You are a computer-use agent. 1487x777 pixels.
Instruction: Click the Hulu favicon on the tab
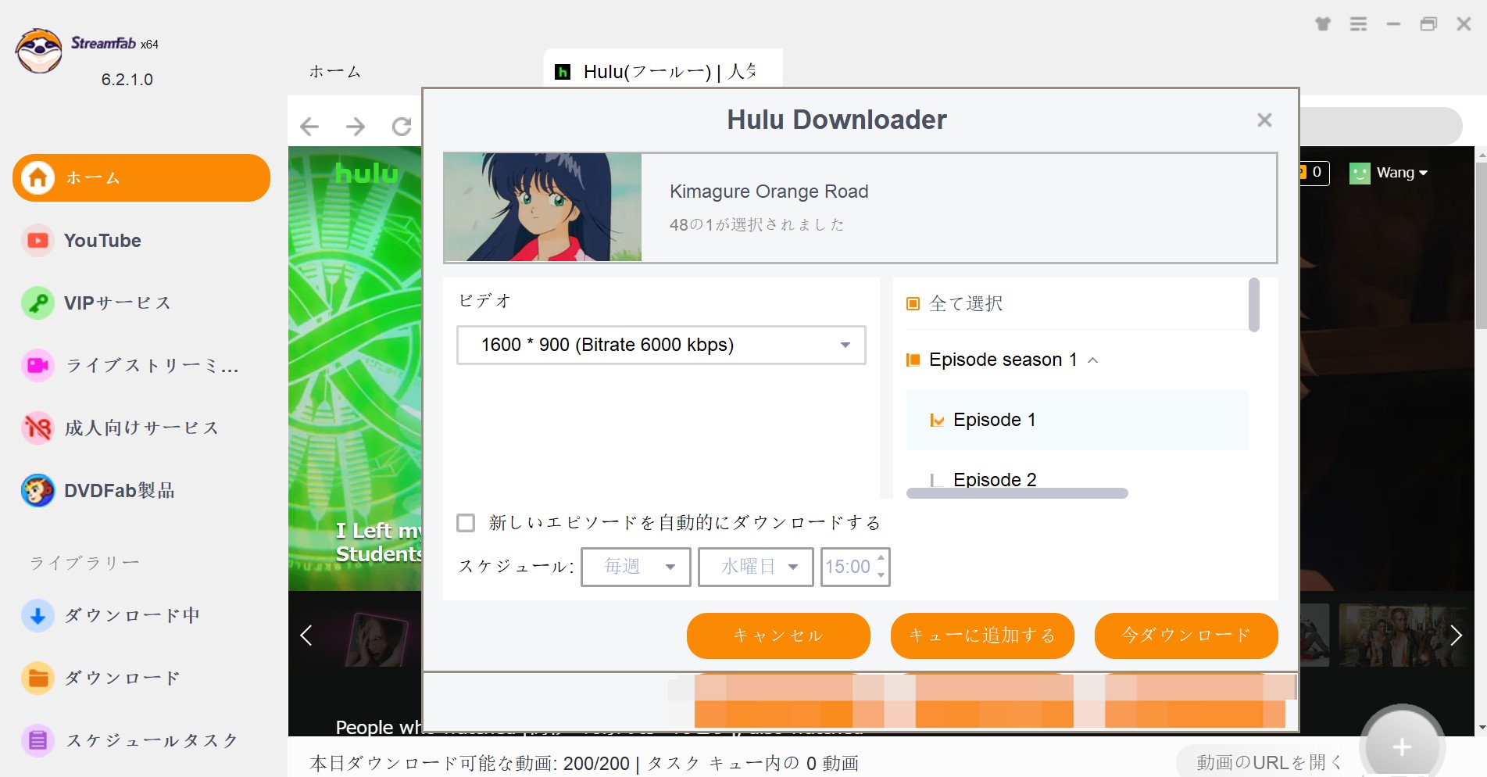[x=563, y=72]
